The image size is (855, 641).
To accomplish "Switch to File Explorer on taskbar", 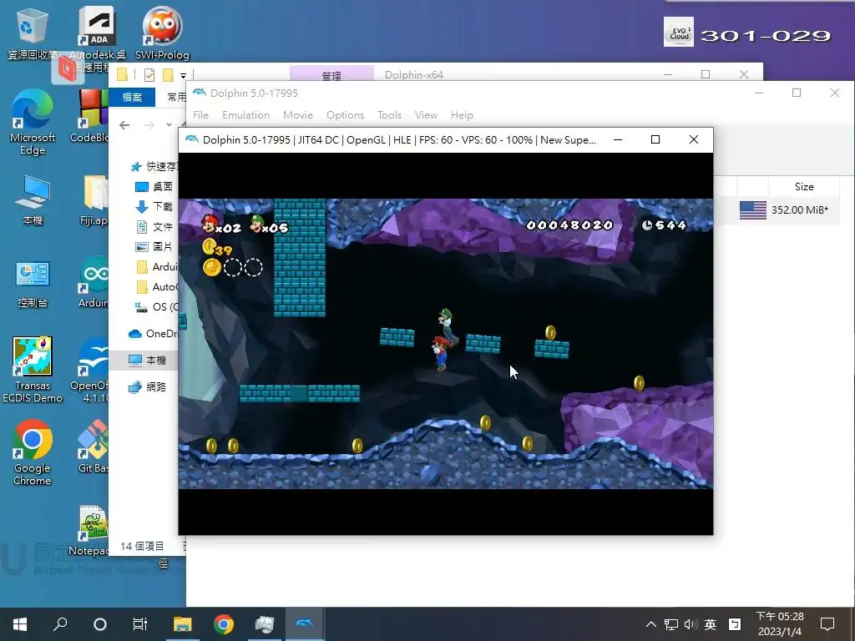I will click(183, 623).
